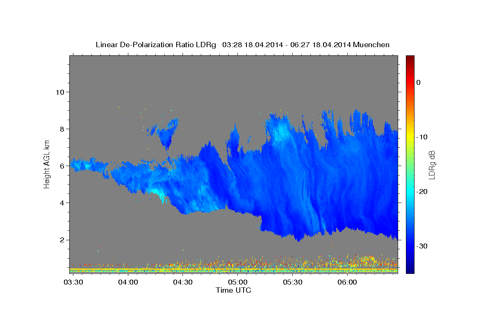Click the height tick label '8'
Image resolution: width=492 pixels, height=328 pixels.
[x=61, y=129]
